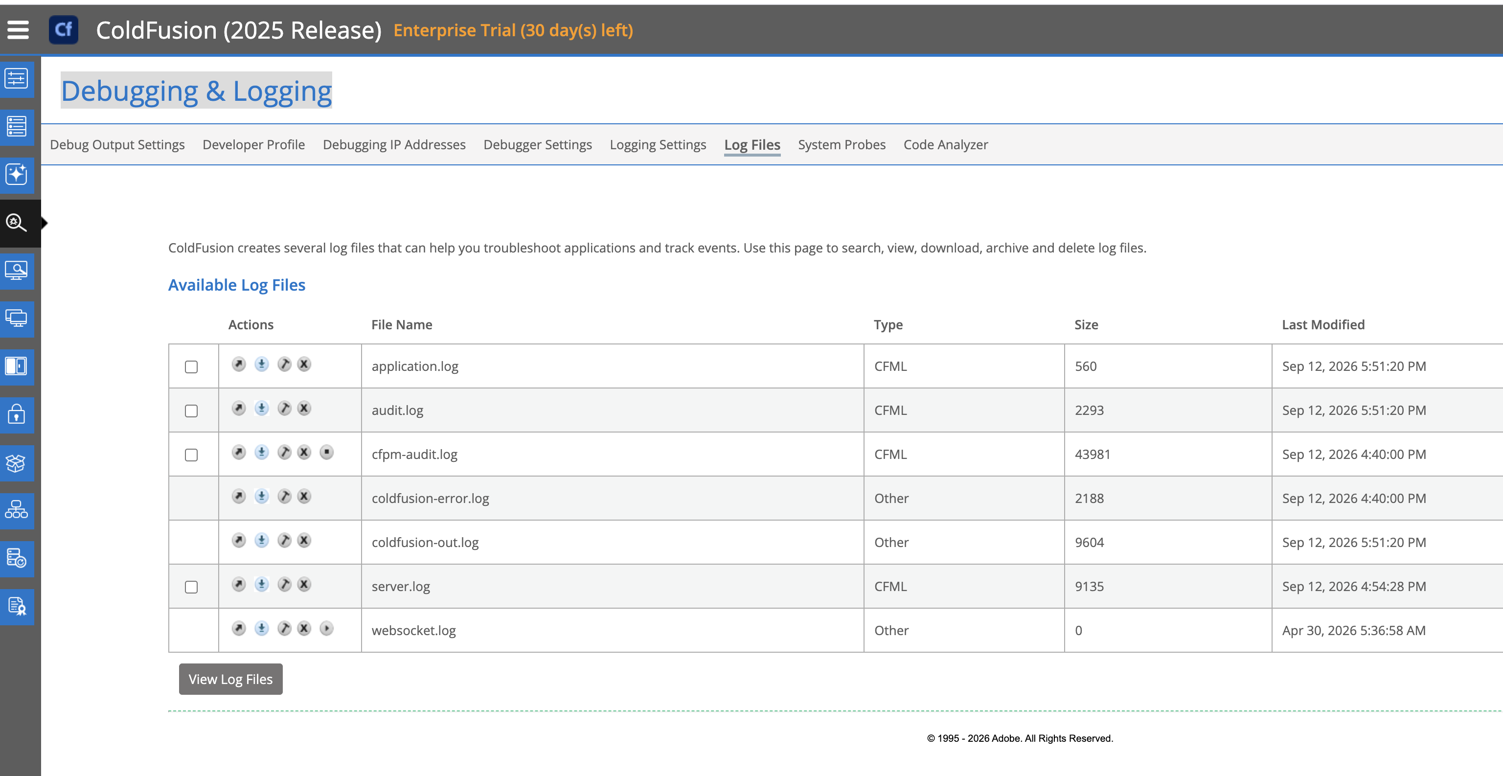This screenshot has width=1503, height=776.
Task: Click the Size column header
Action: [1087, 324]
